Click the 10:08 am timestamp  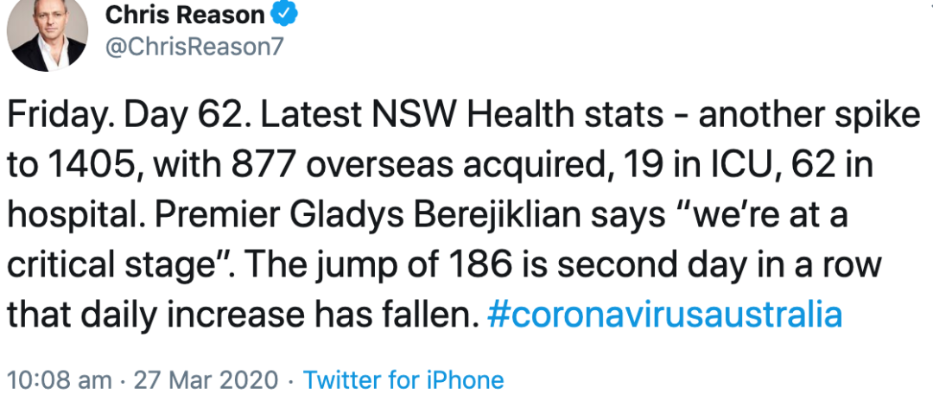[59, 379]
